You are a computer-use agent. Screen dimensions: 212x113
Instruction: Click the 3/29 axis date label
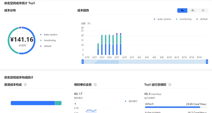(124, 57)
